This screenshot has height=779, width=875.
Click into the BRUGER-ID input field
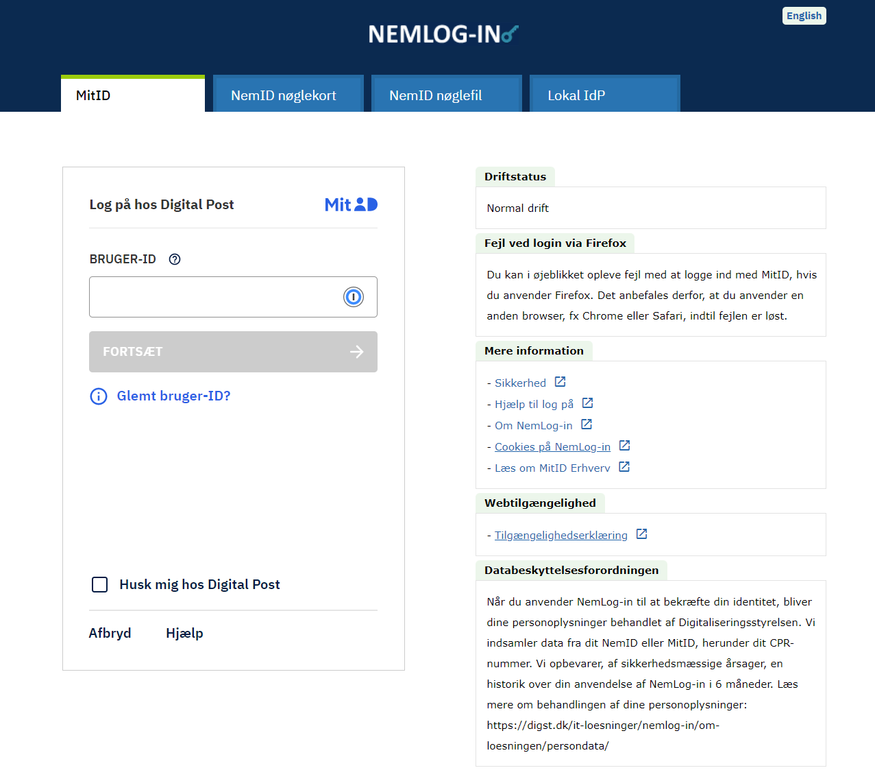233,297
